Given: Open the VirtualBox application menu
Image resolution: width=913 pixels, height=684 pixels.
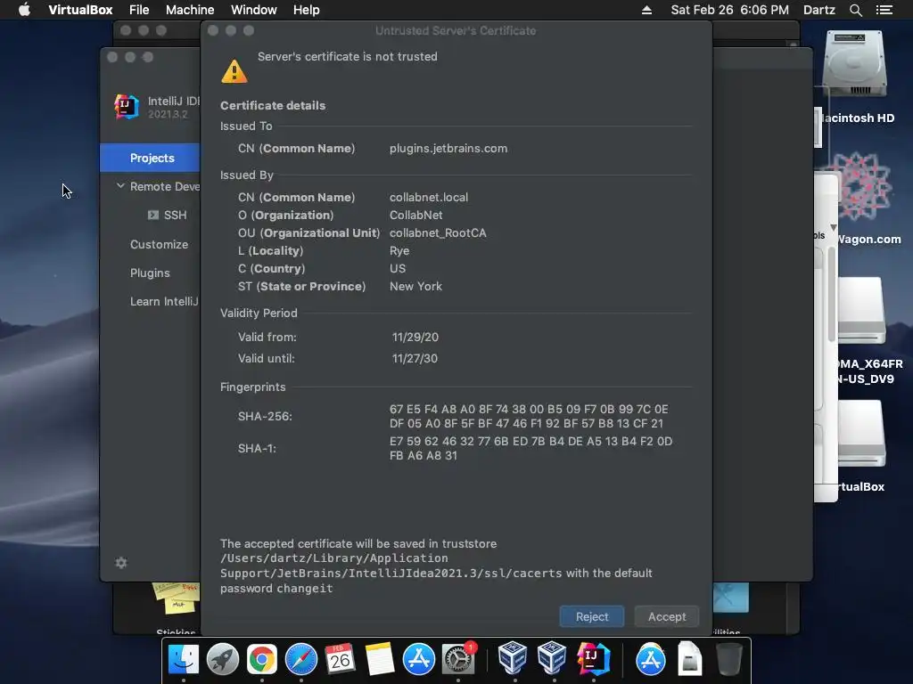Looking at the screenshot, I should coord(80,10).
